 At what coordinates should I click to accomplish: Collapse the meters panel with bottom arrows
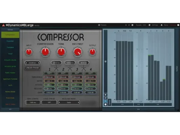138,109
